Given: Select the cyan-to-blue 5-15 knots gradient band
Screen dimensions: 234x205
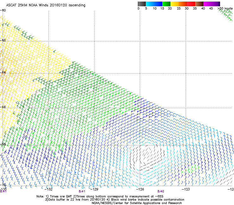Looking at the screenshot, I should tap(154, 4).
